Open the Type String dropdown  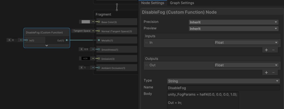pos(224,81)
